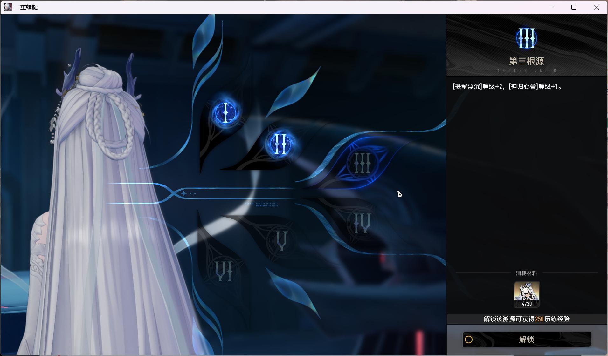608x356 pixels.
Task: Click the large III emblem in side panel
Action: tap(527, 38)
